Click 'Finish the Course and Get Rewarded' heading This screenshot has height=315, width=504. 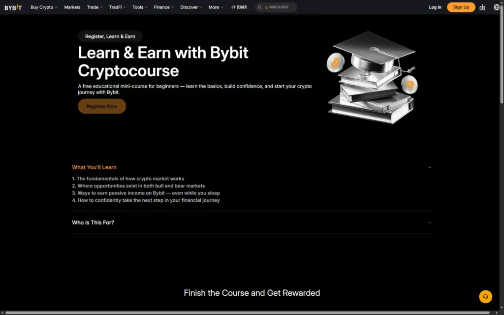(252, 293)
